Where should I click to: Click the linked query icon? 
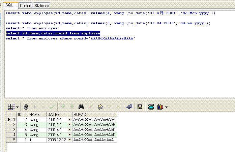[x=129, y=107]
